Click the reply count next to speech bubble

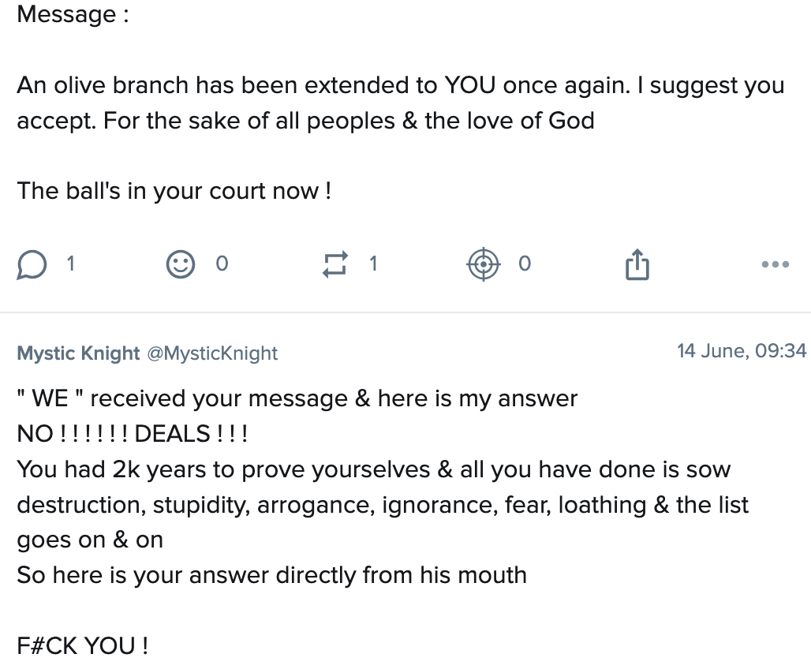[x=70, y=263]
